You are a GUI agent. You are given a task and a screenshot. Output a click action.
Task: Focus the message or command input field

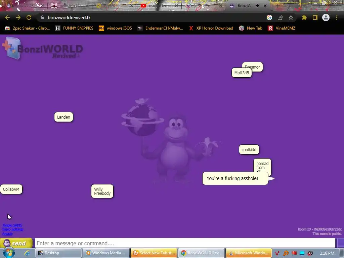pyautogui.click(x=185, y=243)
